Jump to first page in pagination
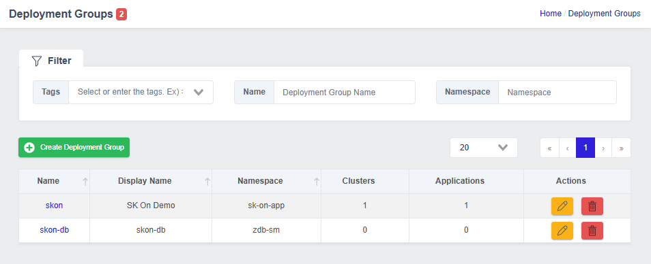The image size is (651, 264). tap(550, 148)
